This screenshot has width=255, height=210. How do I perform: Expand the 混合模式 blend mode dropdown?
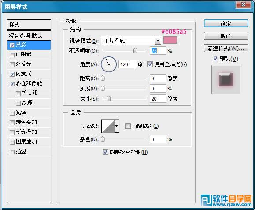coord(158,41)
